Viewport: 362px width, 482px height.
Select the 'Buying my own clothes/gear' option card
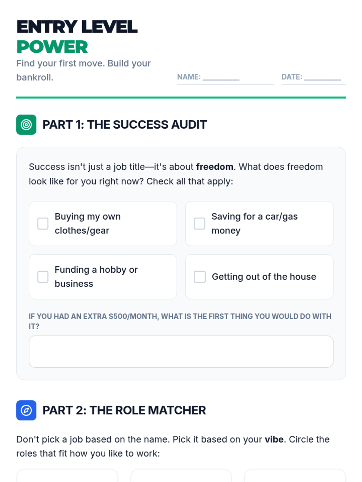pyautogui.click(x=103, y=224)
